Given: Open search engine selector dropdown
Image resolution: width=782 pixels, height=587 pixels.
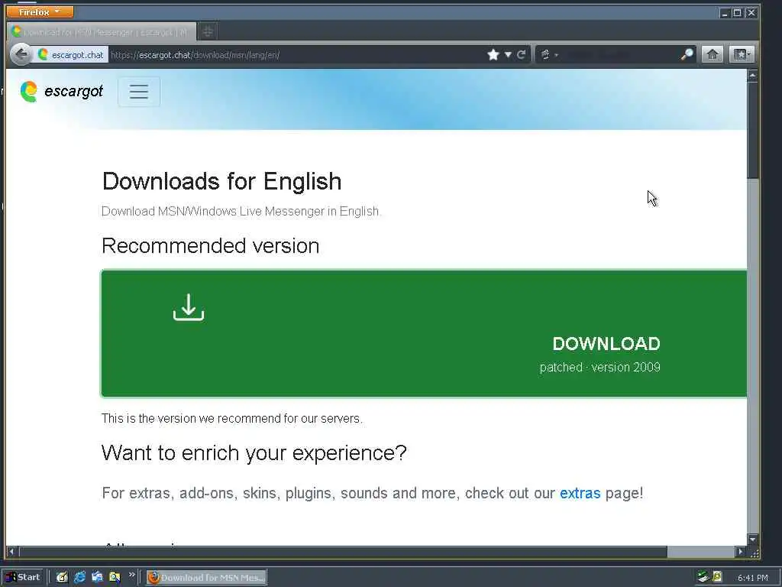Looking at the screenshot, I should [x=548, y=55].
